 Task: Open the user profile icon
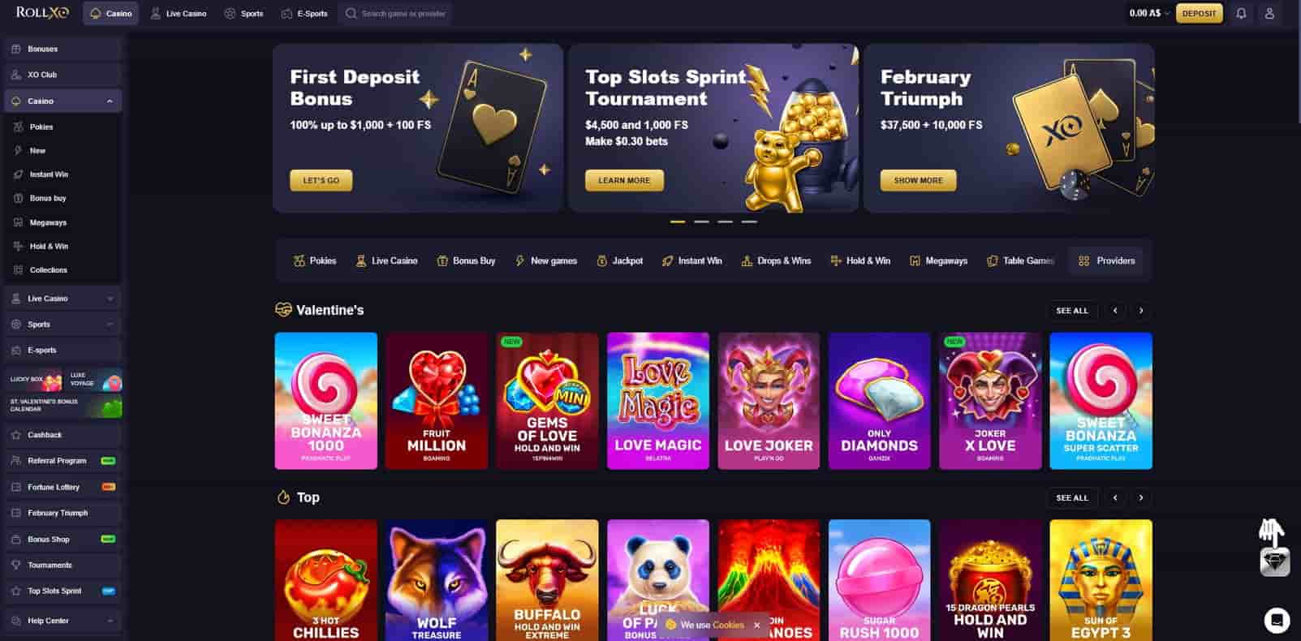pos(1269,13)
